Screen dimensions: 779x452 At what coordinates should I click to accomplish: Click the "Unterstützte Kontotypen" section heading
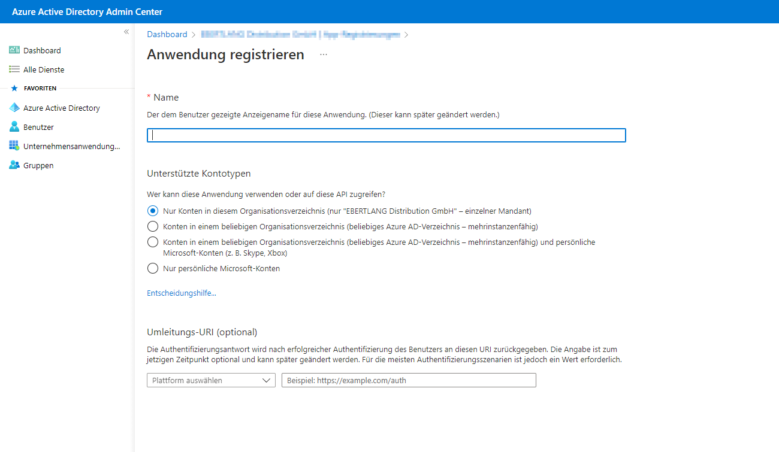coord(199,174)
